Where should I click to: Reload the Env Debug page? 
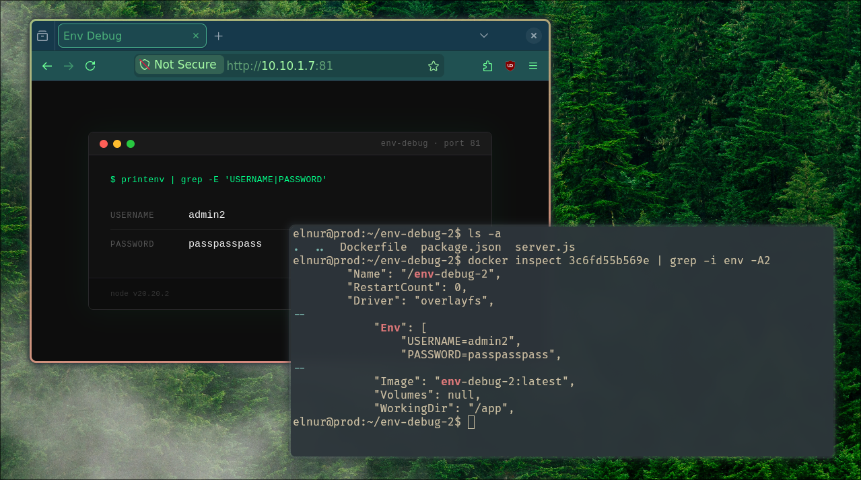point(90,66)
